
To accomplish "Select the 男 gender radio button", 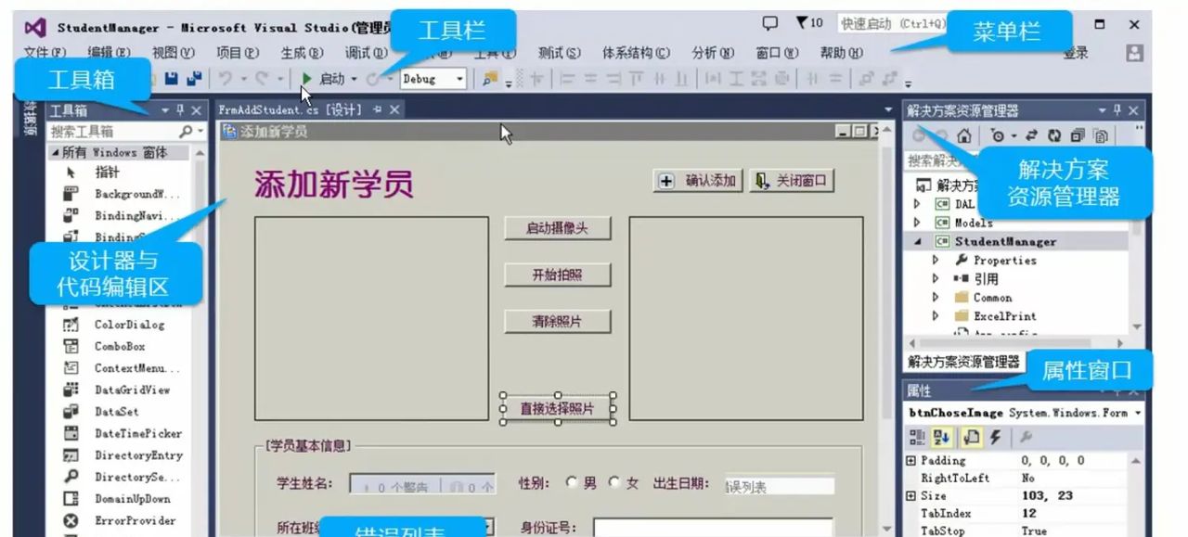I will pos(572,483).
